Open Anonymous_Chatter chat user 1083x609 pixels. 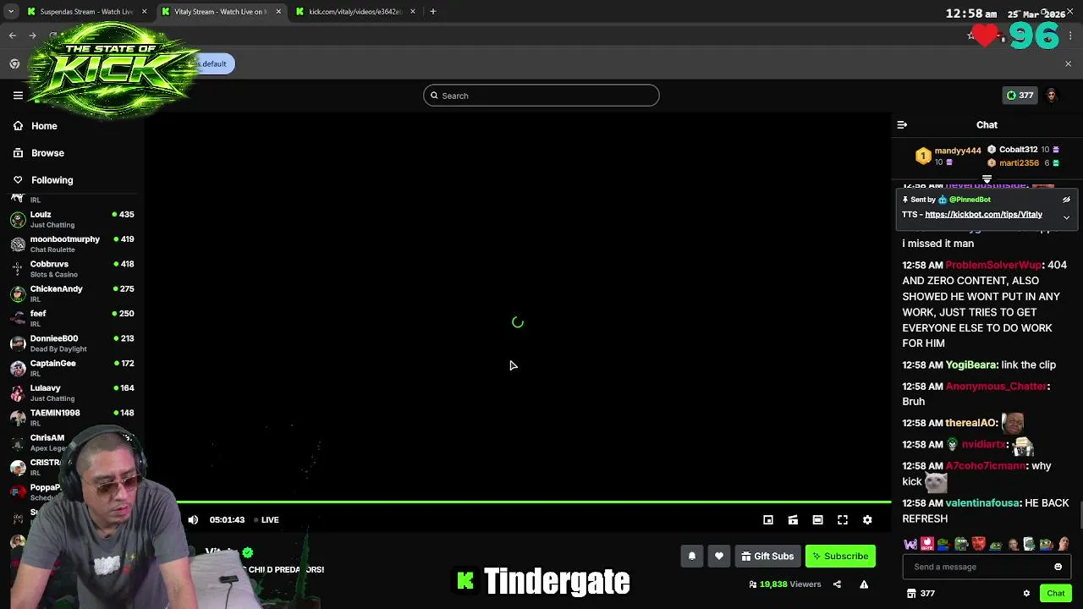[x=996, y=387]
